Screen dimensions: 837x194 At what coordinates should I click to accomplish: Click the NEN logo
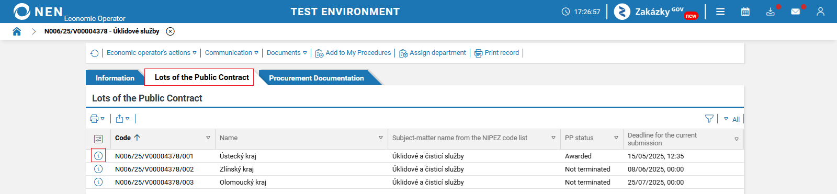tap(38, 12)
